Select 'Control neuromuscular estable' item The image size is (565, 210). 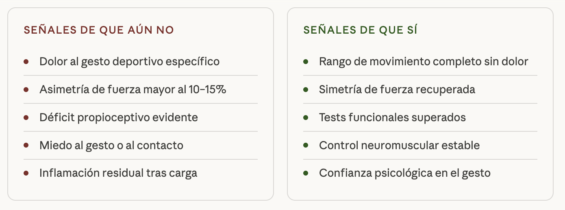coord(399,145)
